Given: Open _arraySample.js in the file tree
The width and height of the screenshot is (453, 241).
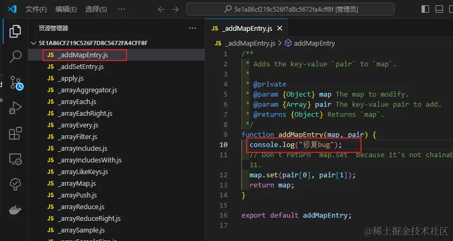Looking at the screenshot, I should [116, 230].
